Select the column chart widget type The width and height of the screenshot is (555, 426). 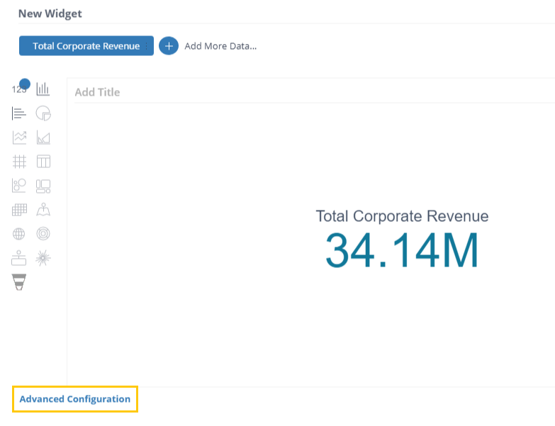click(43, 89)
